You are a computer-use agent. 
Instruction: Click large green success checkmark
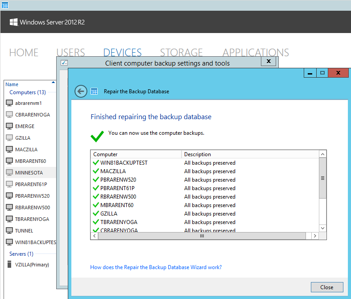[97, 136]
